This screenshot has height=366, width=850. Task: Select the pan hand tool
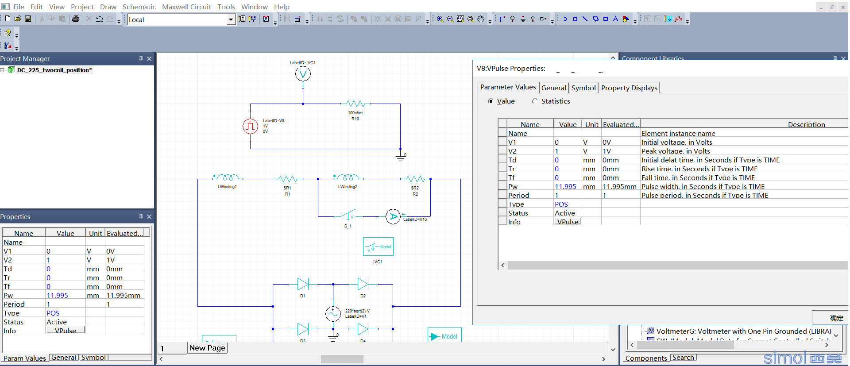(481, 19)
